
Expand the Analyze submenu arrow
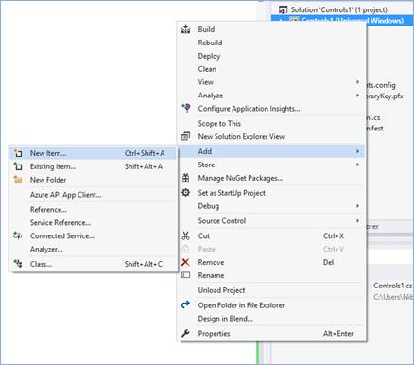tap(357, 95)
